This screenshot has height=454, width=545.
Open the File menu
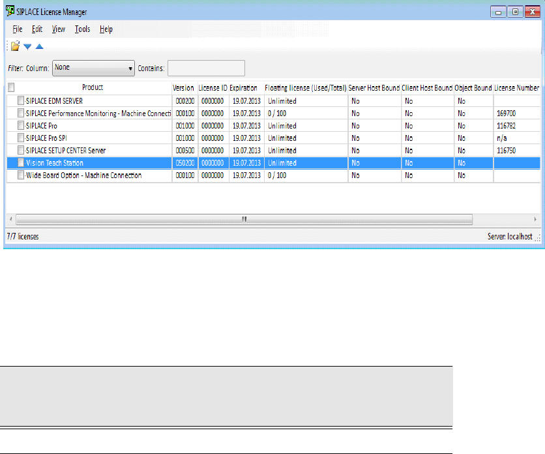point(18,29)
